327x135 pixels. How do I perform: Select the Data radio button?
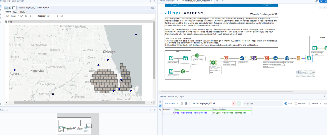pyautogui.click(x=286, y=103)
